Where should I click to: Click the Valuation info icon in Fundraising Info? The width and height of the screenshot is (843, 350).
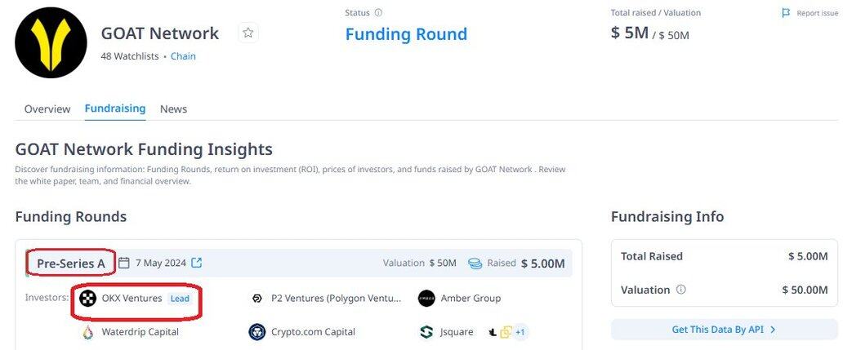click(681, 290)
